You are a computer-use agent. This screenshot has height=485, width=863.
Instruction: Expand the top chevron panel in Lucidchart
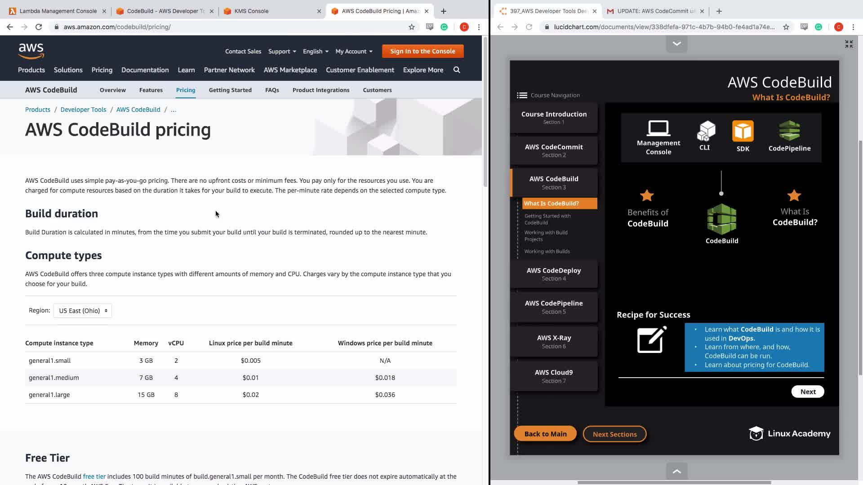676,44
